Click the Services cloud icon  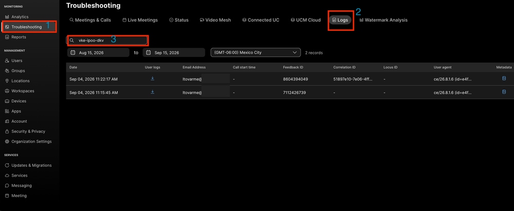pos(7,176)
